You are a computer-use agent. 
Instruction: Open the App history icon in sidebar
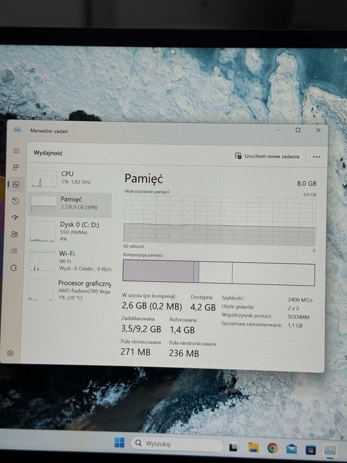click(16, 201)
